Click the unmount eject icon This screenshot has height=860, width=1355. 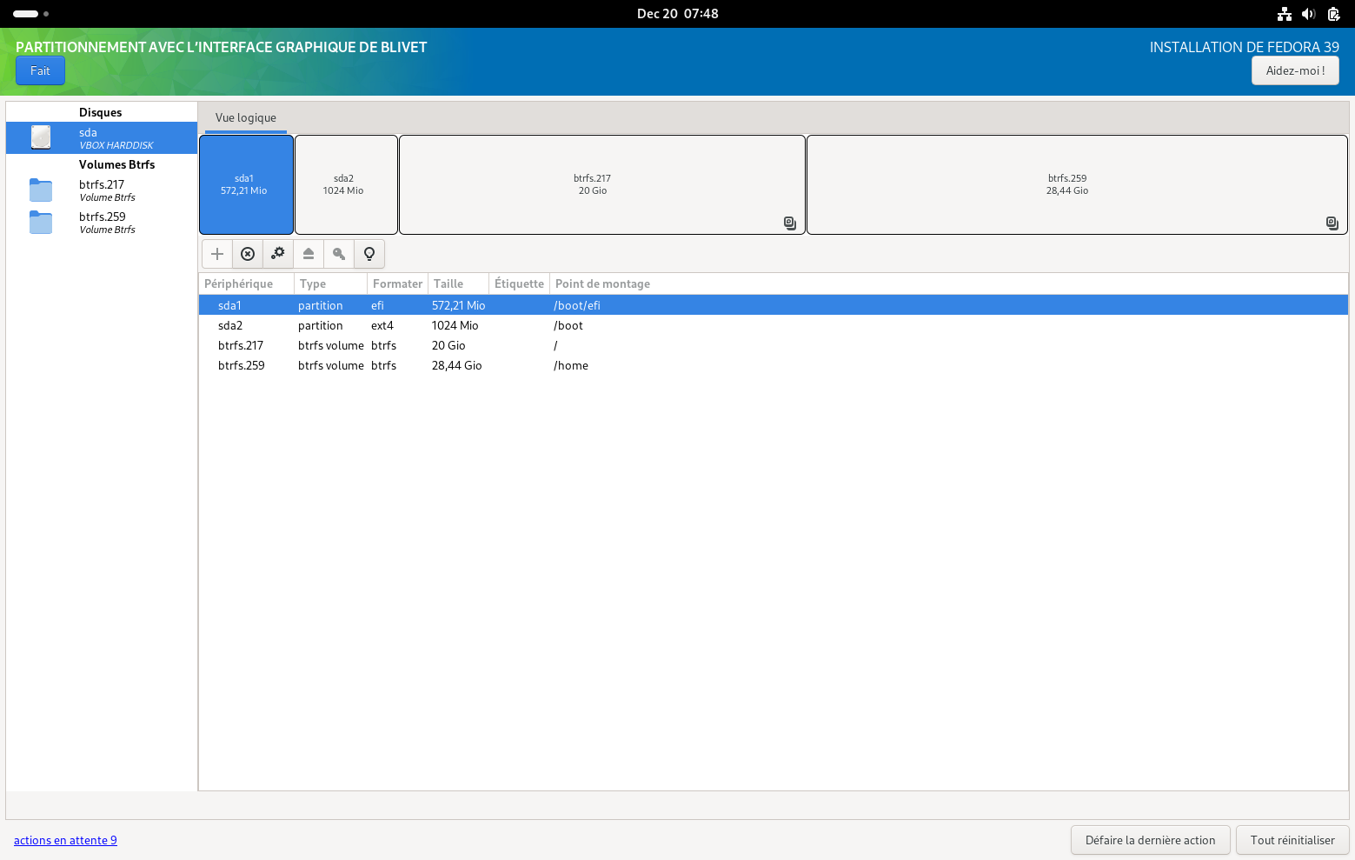click(309, 254)
